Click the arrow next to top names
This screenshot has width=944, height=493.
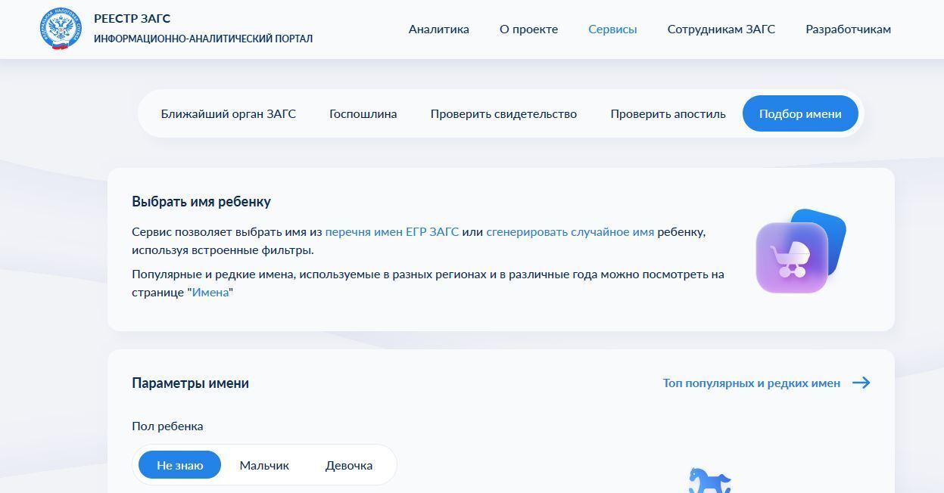(861, 383)
